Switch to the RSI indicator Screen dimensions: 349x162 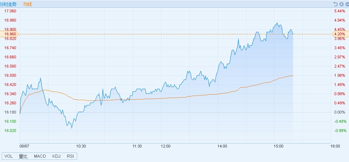[70, 156]
